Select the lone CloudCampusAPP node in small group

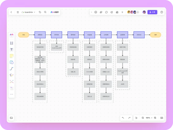point(57,47)
